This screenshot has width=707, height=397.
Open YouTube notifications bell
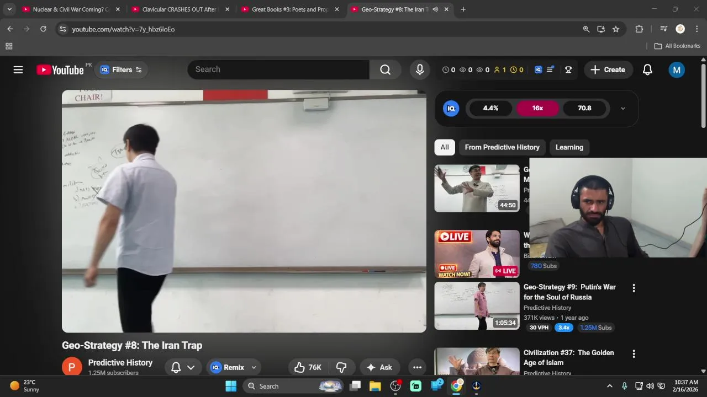(x=647, y=69)
